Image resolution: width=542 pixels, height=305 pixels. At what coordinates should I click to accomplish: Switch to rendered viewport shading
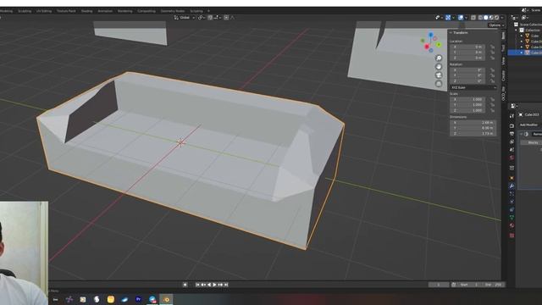pos(497,17)
